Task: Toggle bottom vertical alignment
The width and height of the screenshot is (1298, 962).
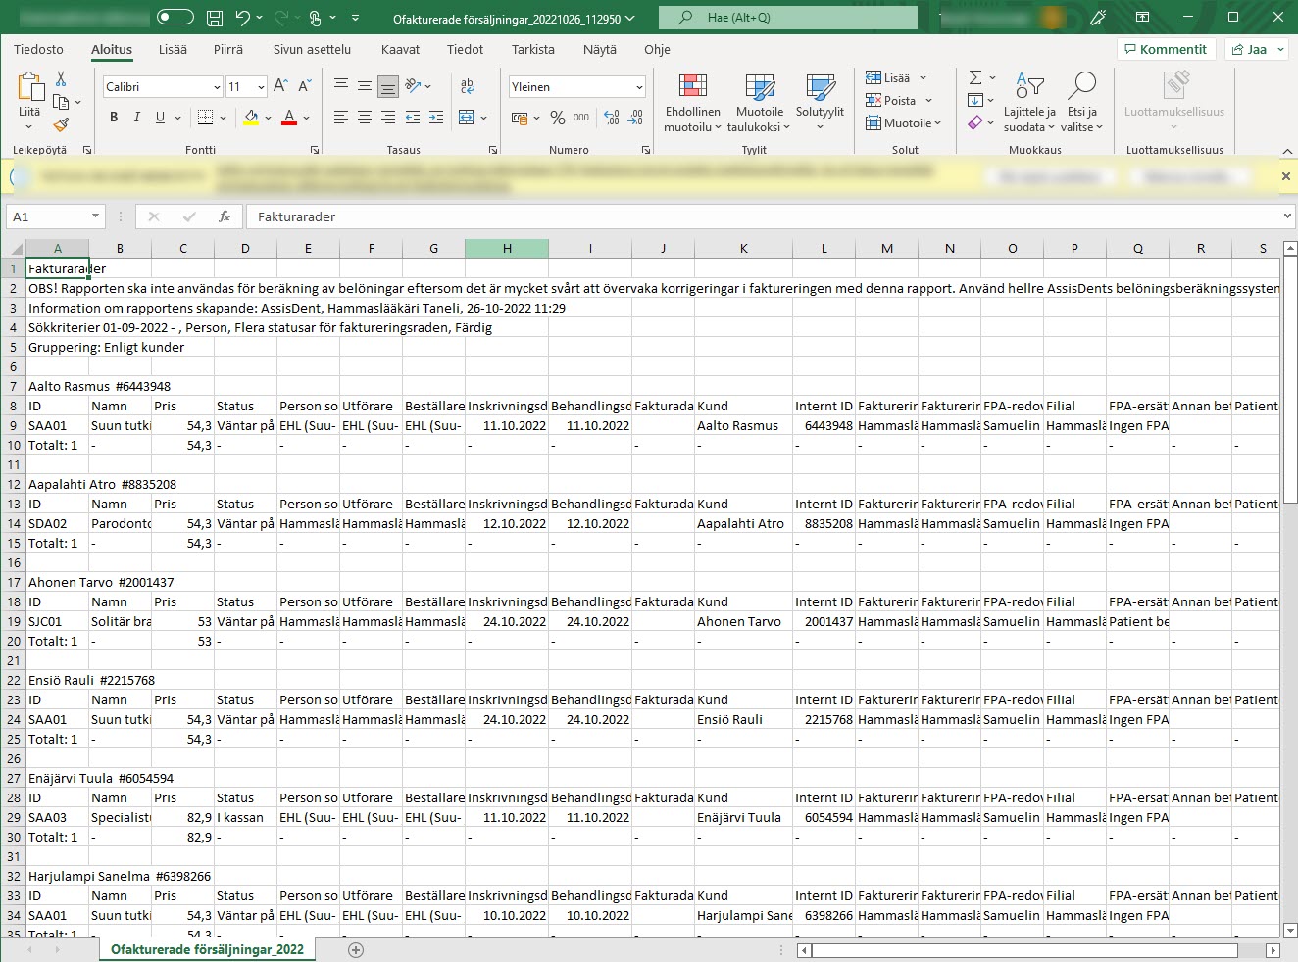Action: click(x=388, y=86)
